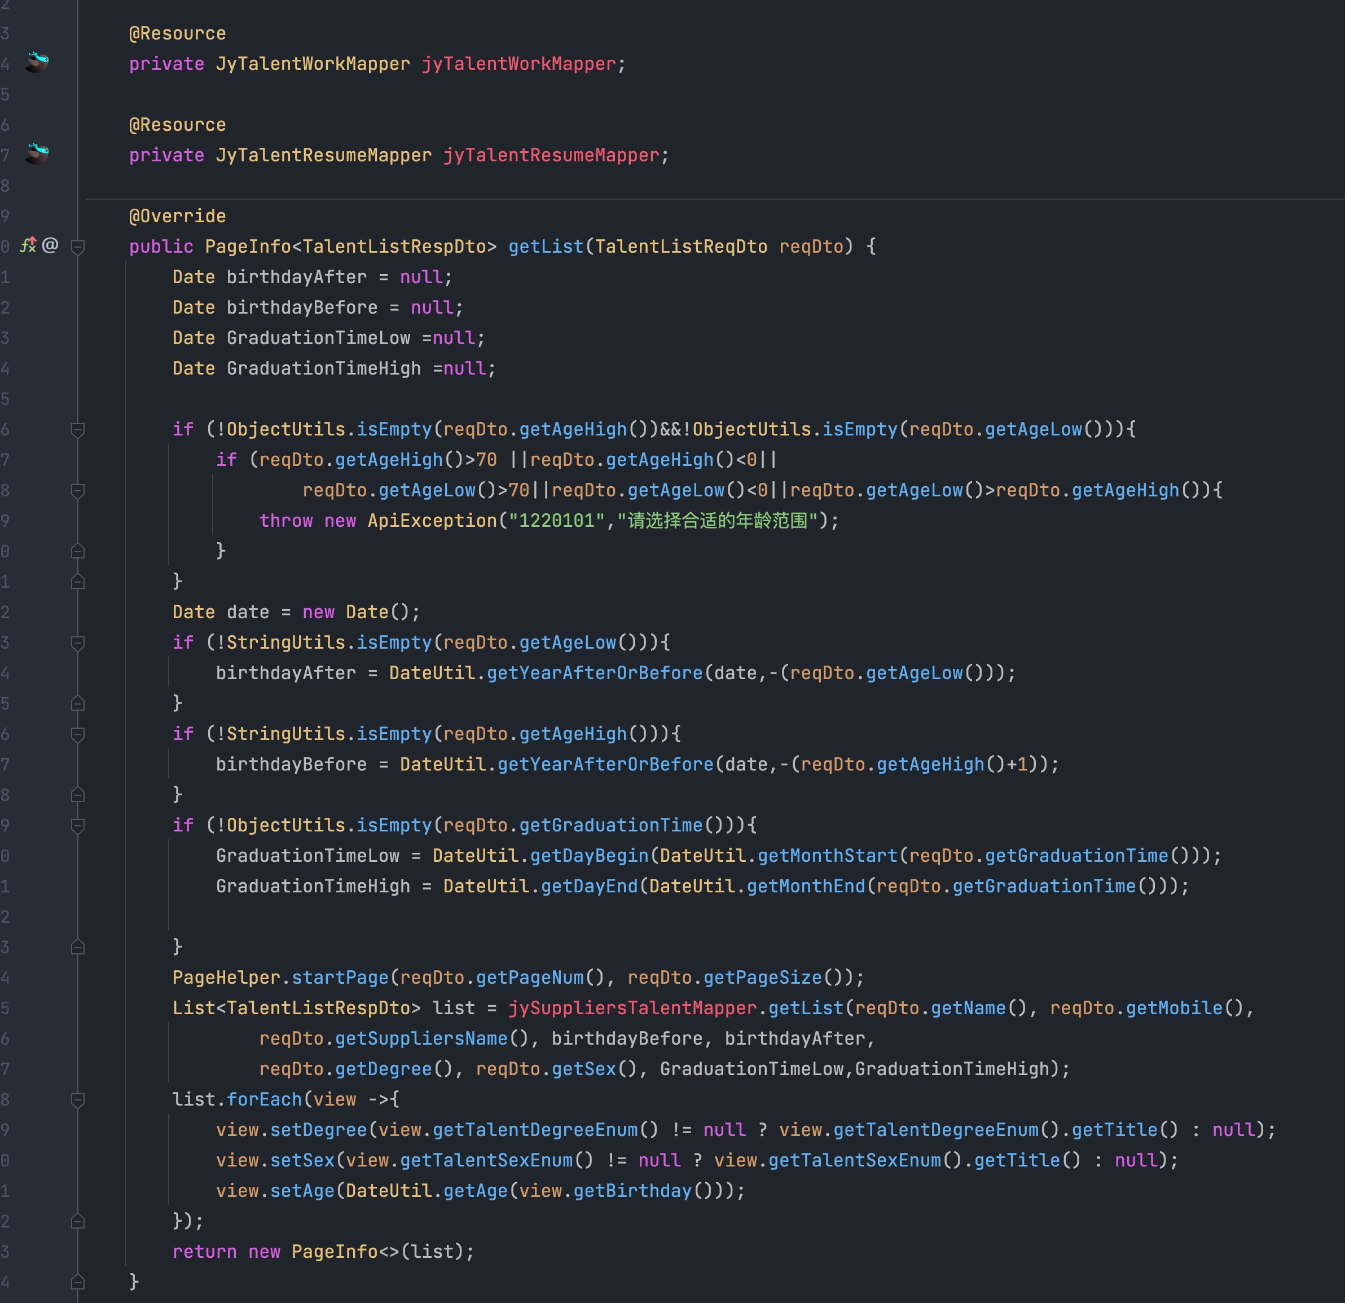Click the setAge method call
The width and height of the screenshot is (1345, 1303).
point(302,1191)
